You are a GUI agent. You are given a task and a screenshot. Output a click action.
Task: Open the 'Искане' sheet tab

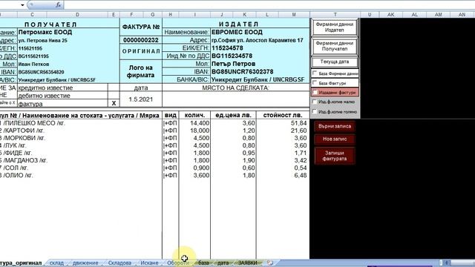click(x=150, y=263)
